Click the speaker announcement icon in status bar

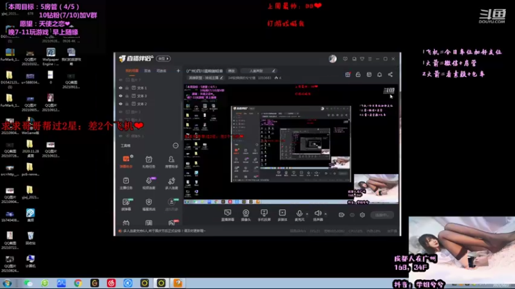pyautogui.click(x=120, y=231)
